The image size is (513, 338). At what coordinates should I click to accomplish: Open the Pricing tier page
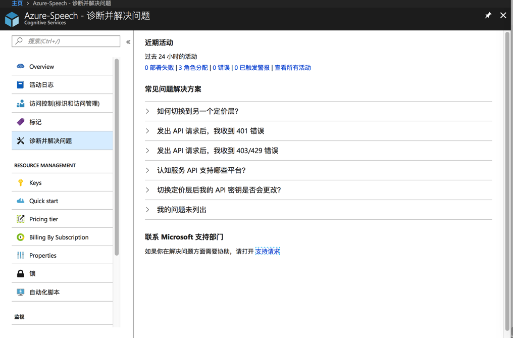(62, 219)
